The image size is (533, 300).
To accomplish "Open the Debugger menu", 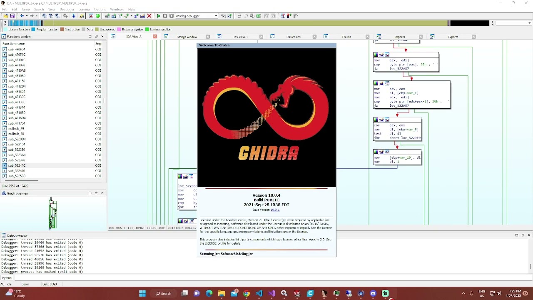I will [67, 9].
